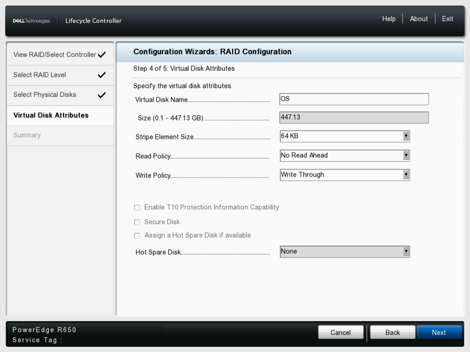Open the About dialog
Viewport: 470px width, 352px height.
pos(419,19)
